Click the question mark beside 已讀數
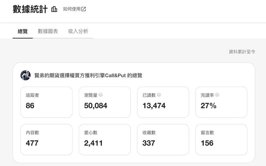266x166 pixels. pos(159,95)
